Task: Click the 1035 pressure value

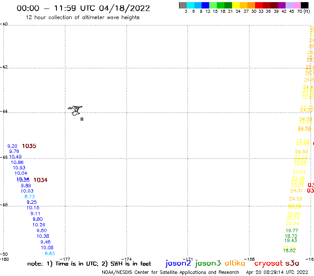Action: 29,146
